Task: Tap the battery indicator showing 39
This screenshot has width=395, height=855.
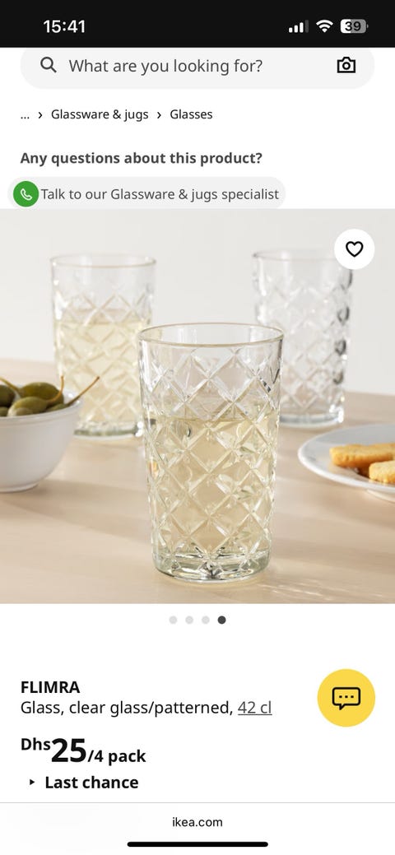Action: coord(354,26)
